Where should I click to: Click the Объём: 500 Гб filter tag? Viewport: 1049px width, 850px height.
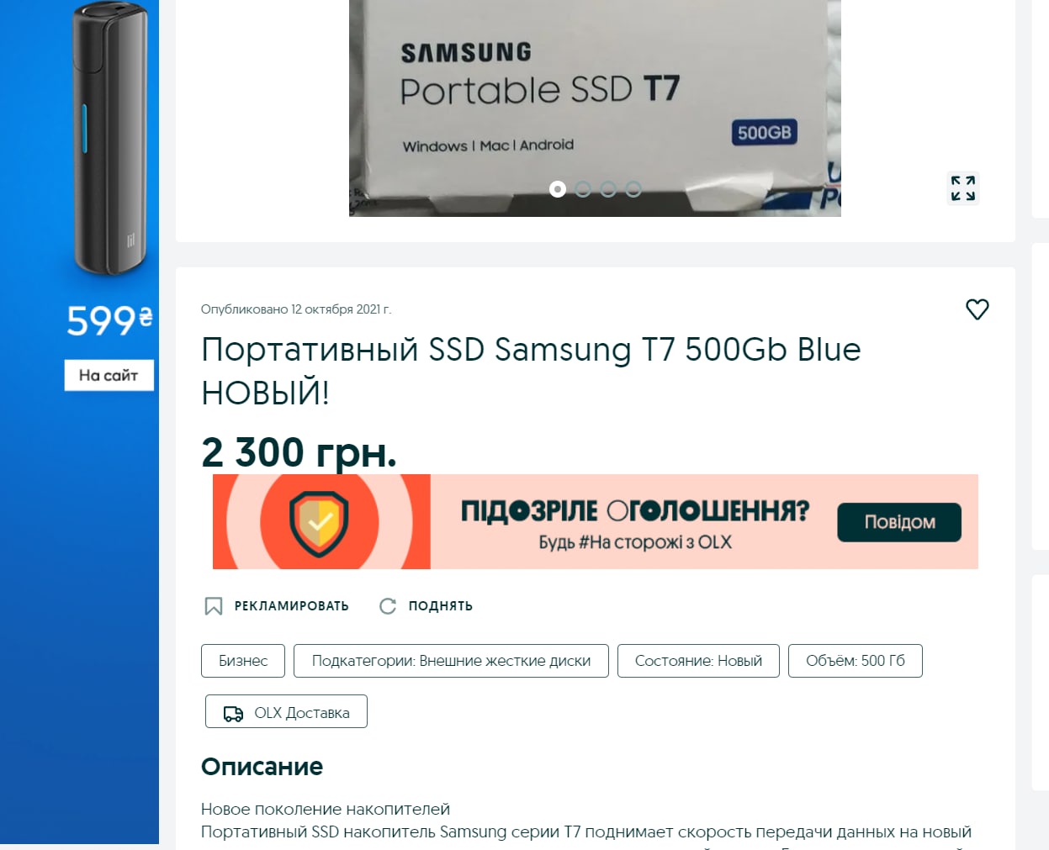[x=856, y=661]
